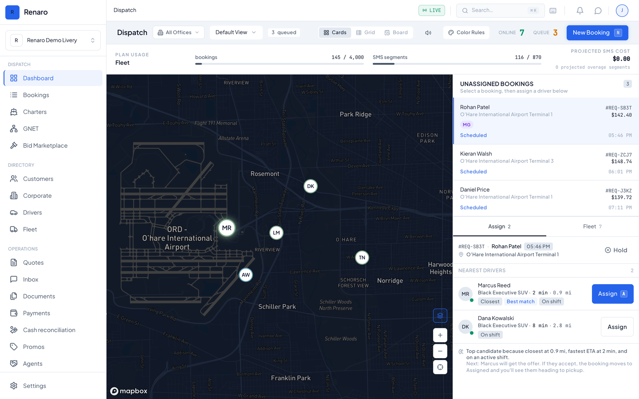This screenshot has width=639, height=399.
Task: Open Color Rules
Action: (466, 33)
